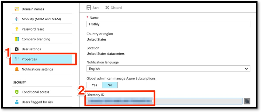Open Password reset menu item

pyautogui.click(x=33, y=29)
